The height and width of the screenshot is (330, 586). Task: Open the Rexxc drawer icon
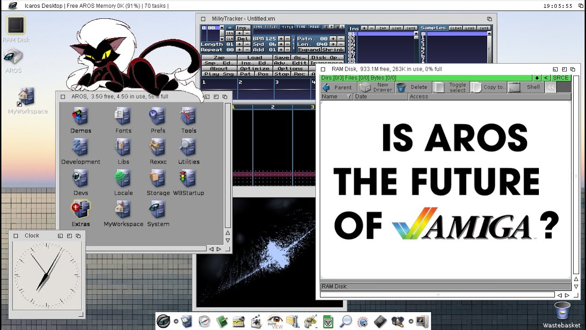[158, 152]
